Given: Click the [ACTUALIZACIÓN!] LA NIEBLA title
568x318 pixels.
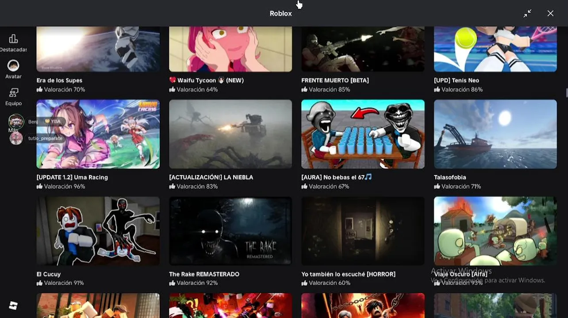Looking at the screenshot, I should pyautogui.click(x=211, y=177).
